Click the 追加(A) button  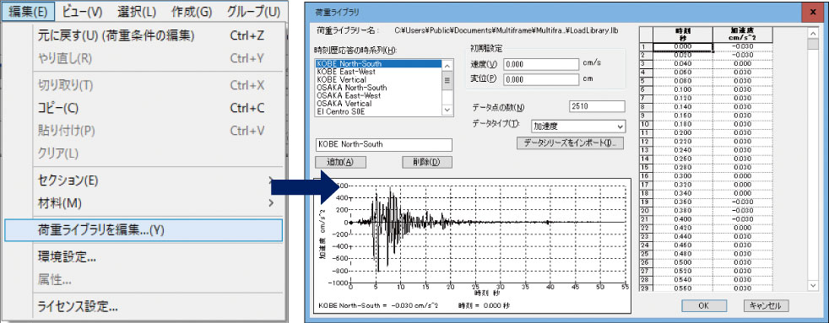click(x=340, y=162)
